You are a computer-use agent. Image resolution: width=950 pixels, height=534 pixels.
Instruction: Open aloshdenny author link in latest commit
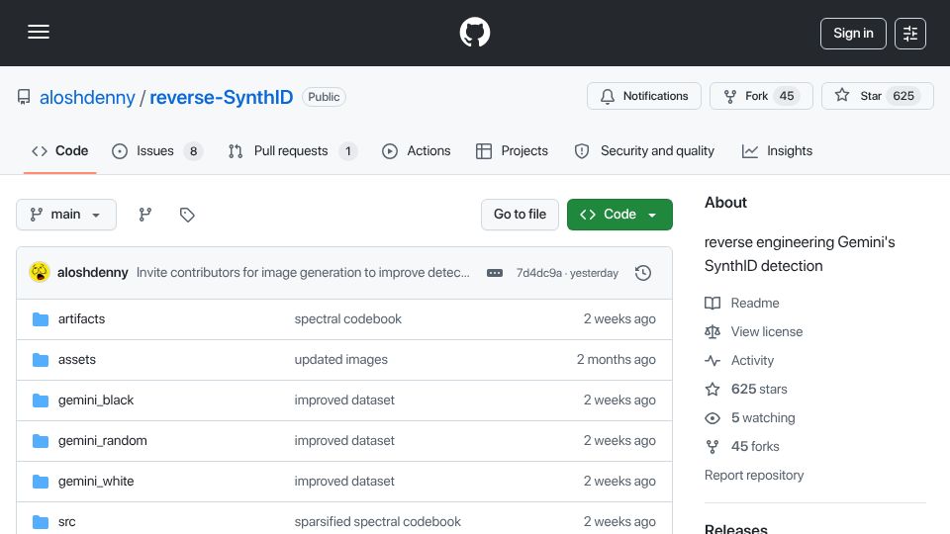(93, 273)
